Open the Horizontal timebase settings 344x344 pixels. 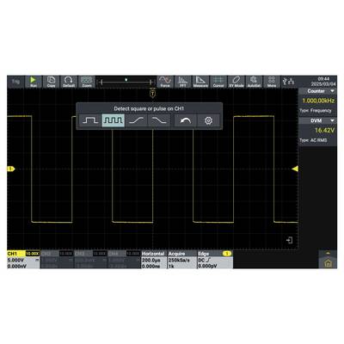click(154, 260)
